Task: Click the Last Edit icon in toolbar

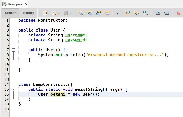Action: click(x=45, y=13)
